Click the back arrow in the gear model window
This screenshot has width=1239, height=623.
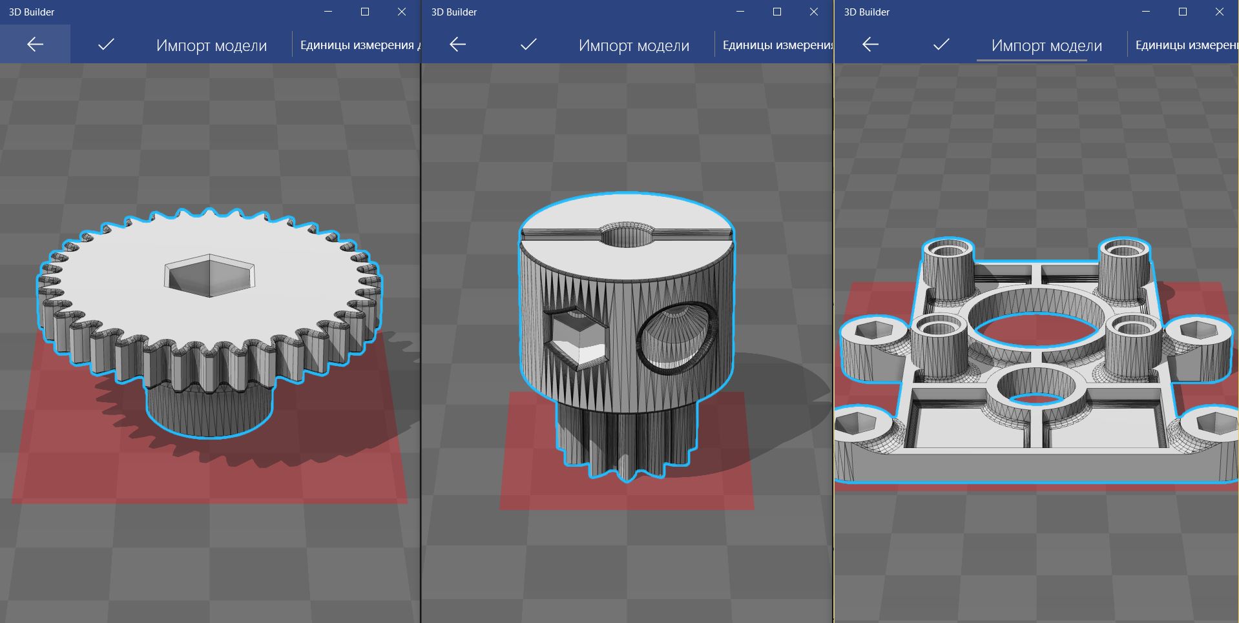[x=35, y=45]
